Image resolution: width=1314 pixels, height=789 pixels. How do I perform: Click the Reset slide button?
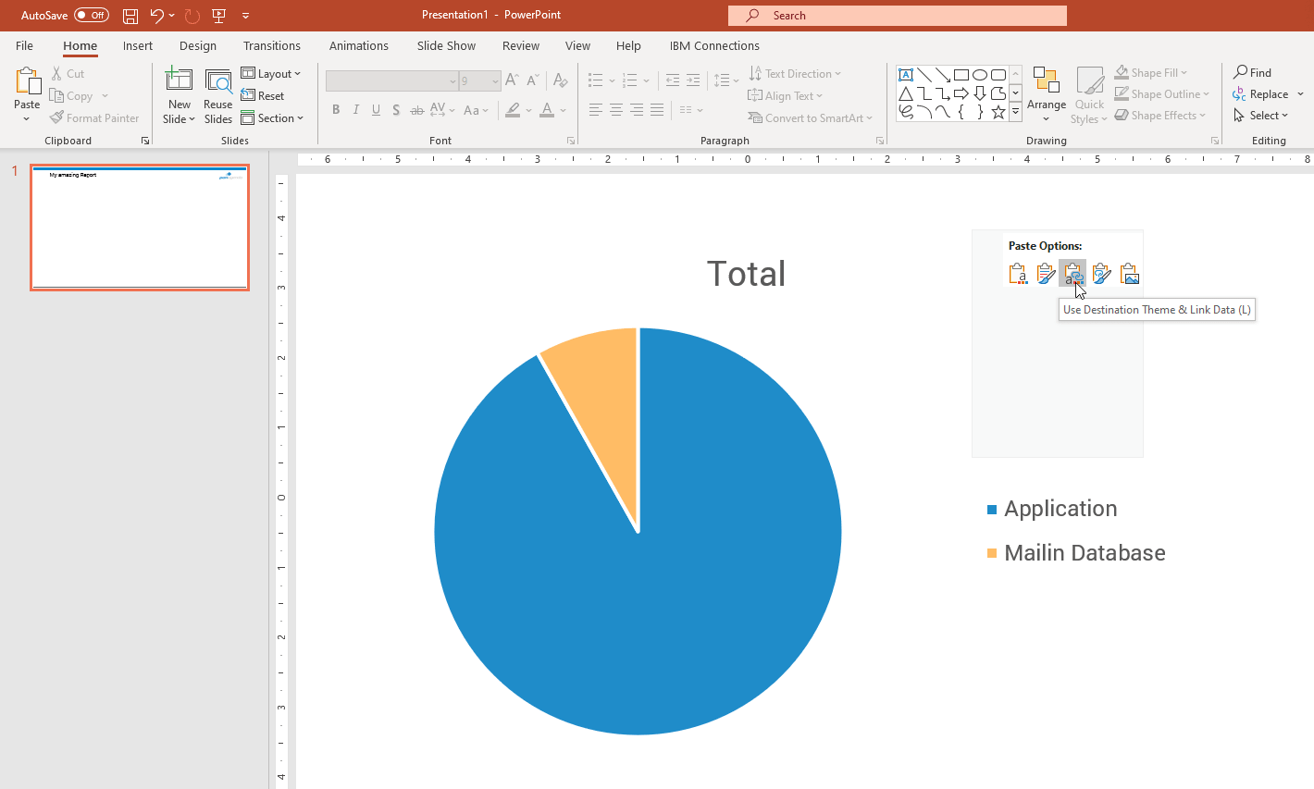tap(263, 96)
